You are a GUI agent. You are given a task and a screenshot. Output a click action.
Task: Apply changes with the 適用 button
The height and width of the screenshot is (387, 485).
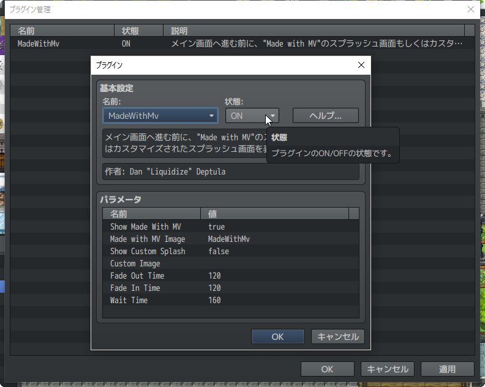pyautogui.click(x=447, y=369)
